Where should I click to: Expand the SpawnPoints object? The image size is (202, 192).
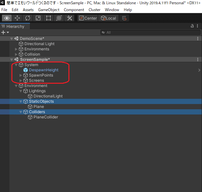(x=21, y=75)
